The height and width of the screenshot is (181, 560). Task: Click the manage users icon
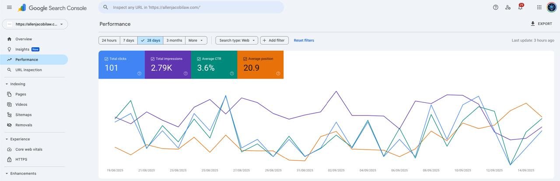[508, 7]
